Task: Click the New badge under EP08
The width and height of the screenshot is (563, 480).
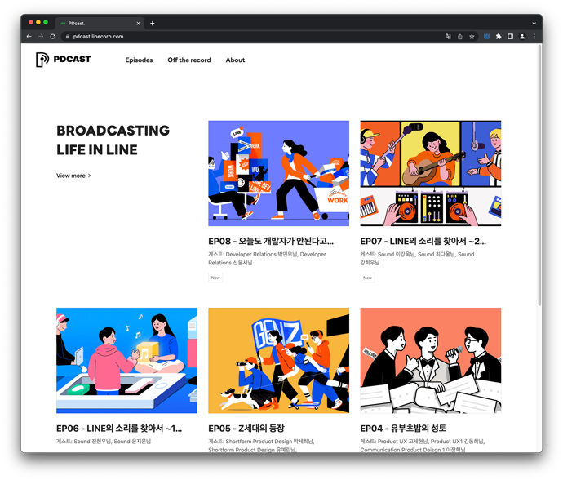Action: pyautogui.click(x=215, y=278)
